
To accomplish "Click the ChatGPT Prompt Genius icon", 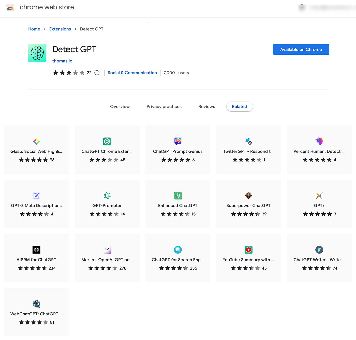I will [x=178, y=141].
